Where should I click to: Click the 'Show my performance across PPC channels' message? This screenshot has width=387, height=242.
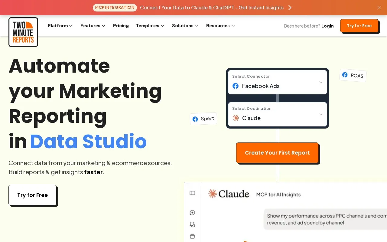325,219
